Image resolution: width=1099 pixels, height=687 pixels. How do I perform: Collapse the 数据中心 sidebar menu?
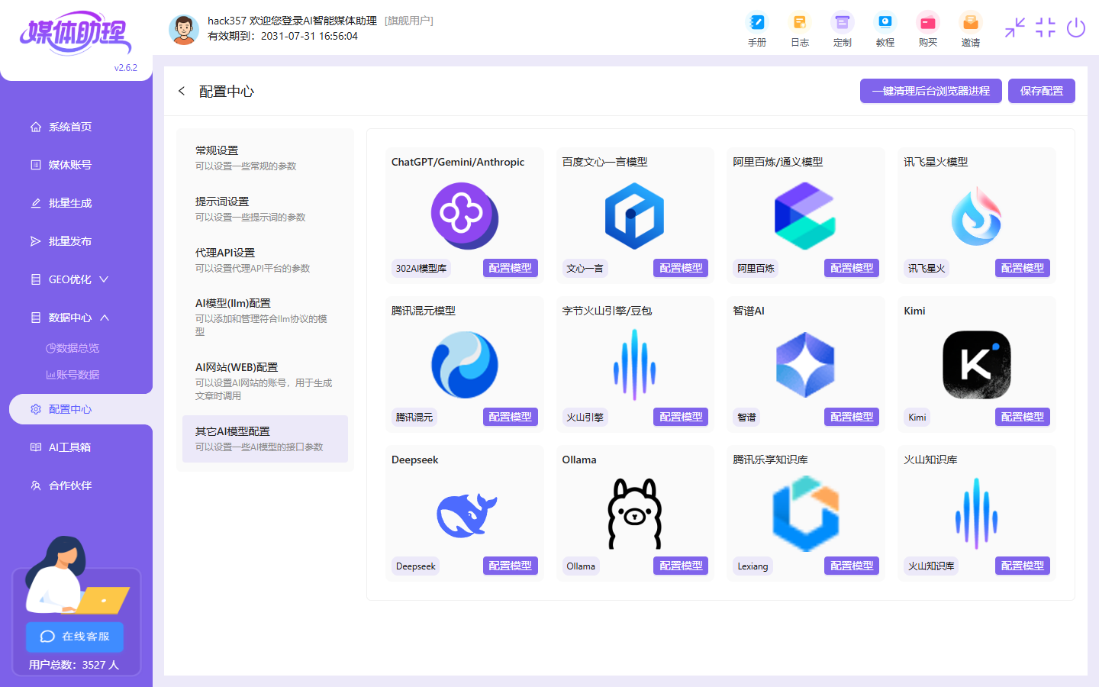69,318
